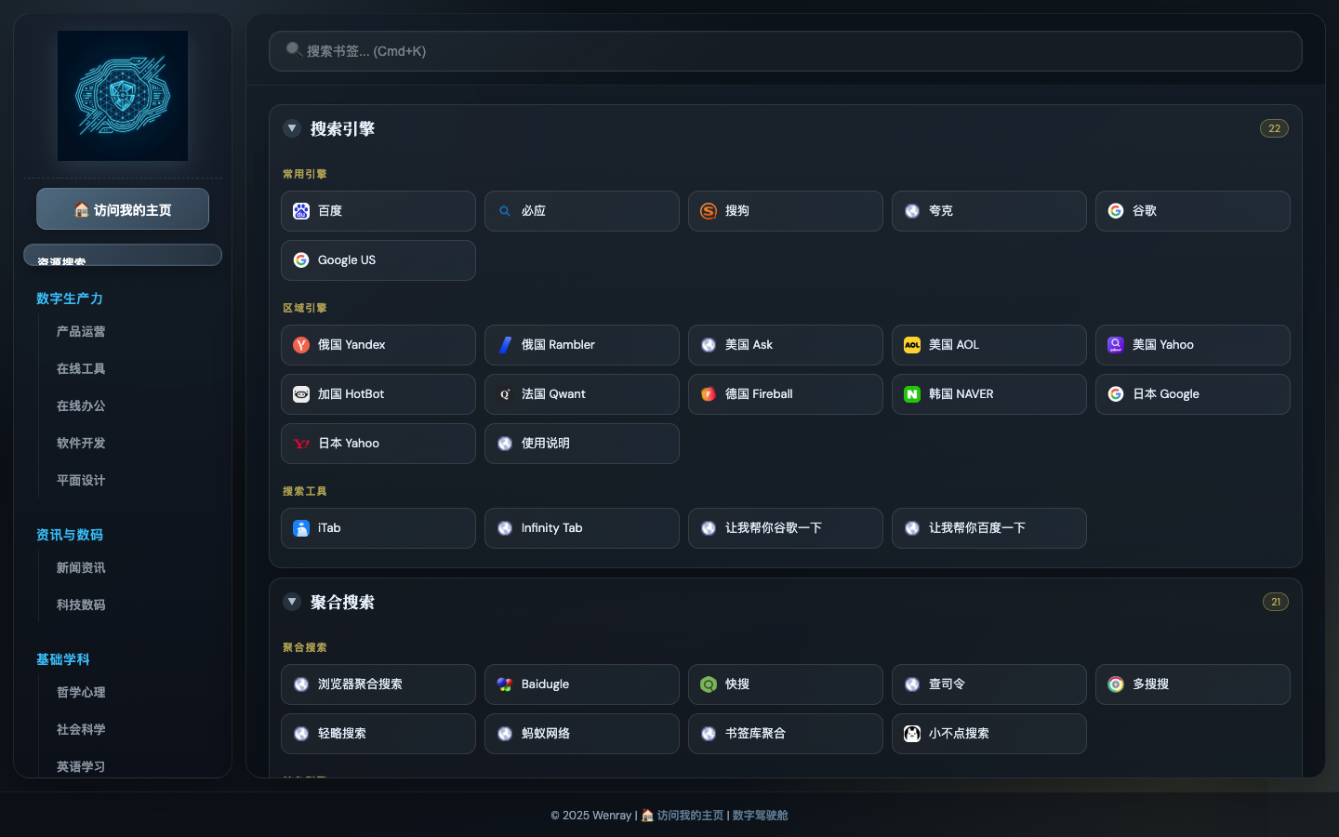Click the 美国 Yahoo purple icon
This screenshot has width=1339, height=837.
pos(1116,345)
